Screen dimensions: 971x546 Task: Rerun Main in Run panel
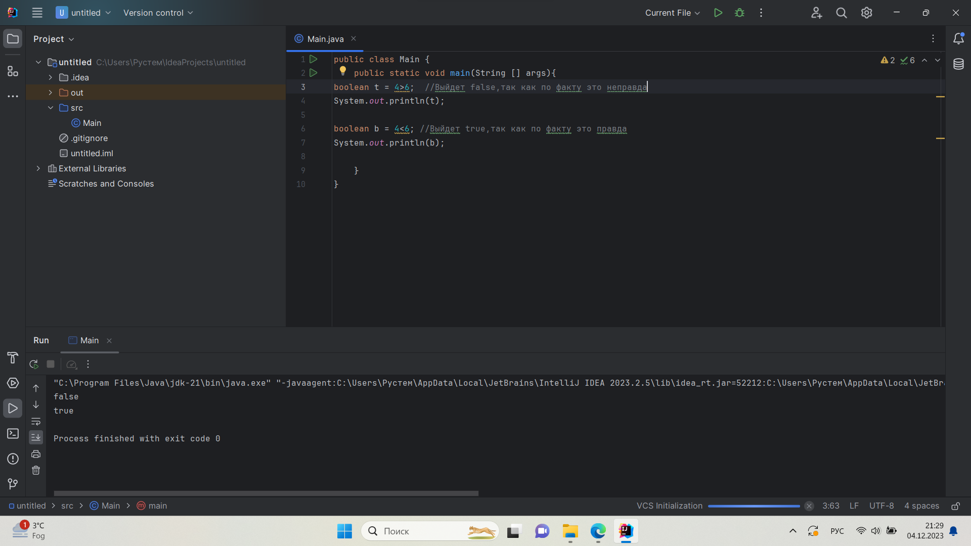tap(34, 364)
